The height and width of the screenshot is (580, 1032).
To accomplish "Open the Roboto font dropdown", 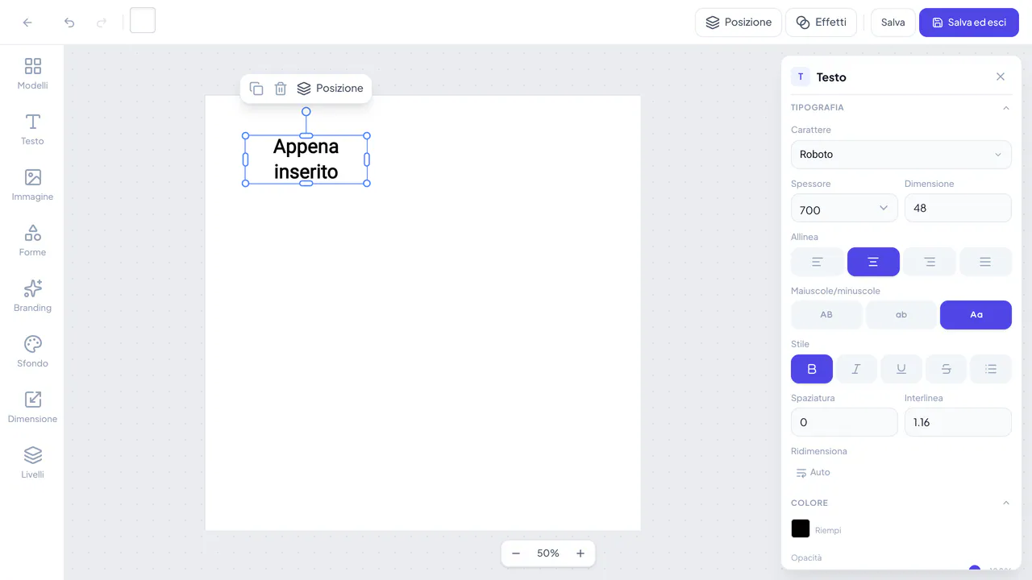I will click(x=901, y=155).
